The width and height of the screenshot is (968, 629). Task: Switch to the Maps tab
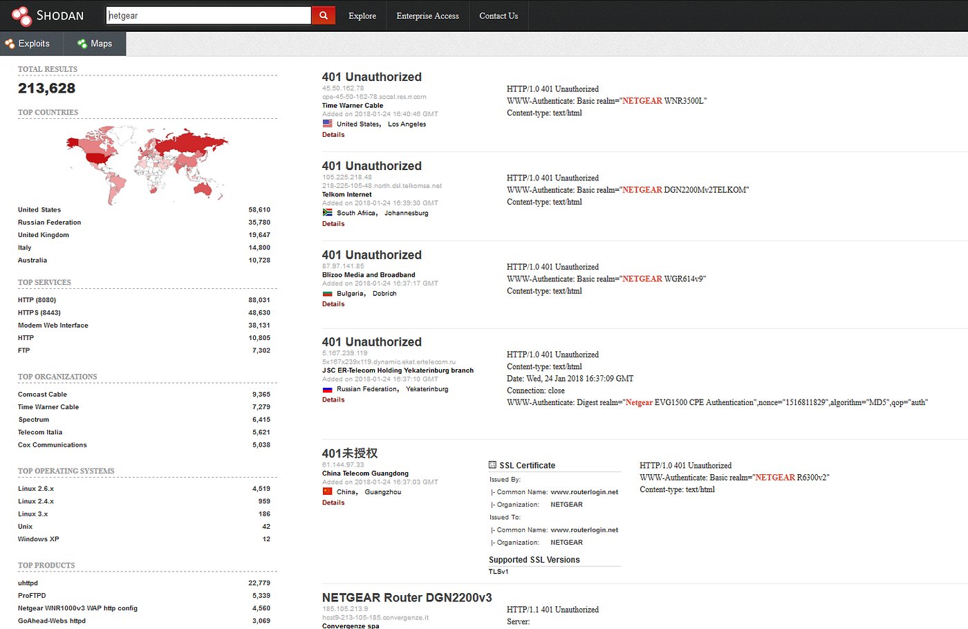95,44
